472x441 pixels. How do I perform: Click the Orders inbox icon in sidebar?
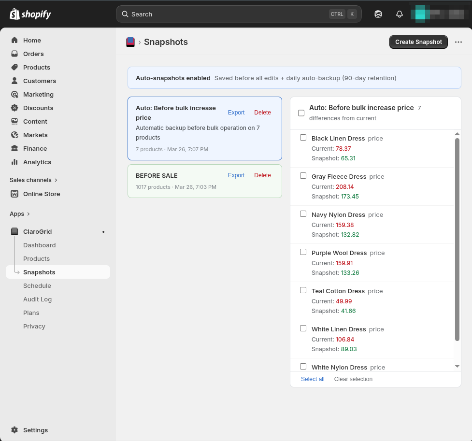click(x=14, y=54)
